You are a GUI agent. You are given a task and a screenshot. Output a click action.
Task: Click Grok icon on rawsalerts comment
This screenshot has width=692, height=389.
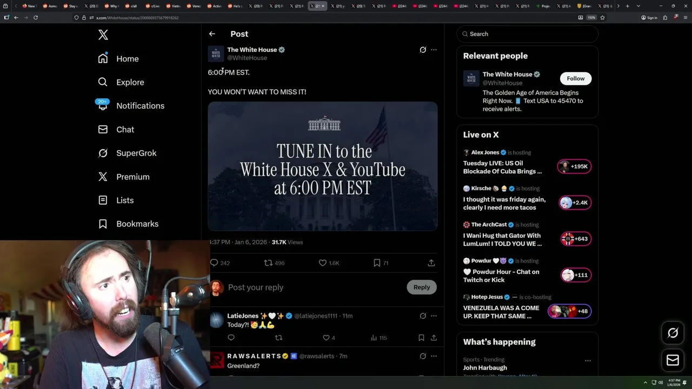[x=423, y=356]
